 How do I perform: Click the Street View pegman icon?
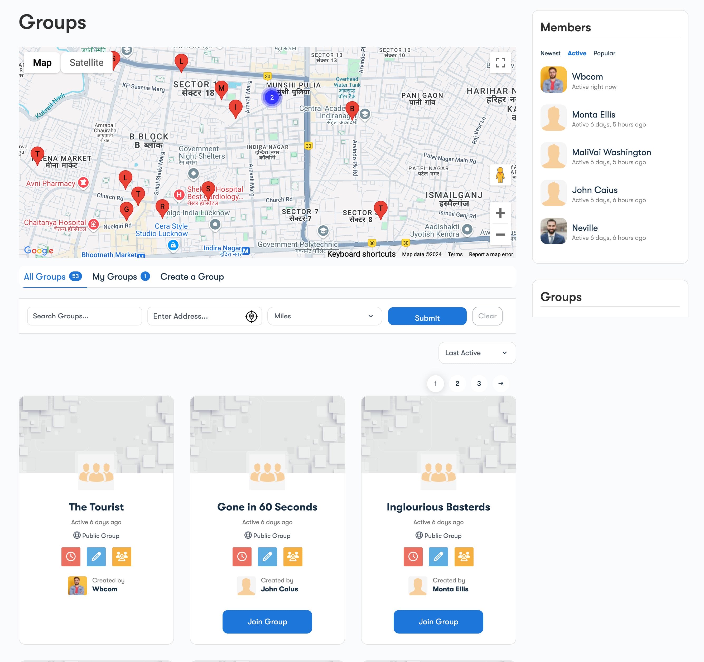point(500,175)
